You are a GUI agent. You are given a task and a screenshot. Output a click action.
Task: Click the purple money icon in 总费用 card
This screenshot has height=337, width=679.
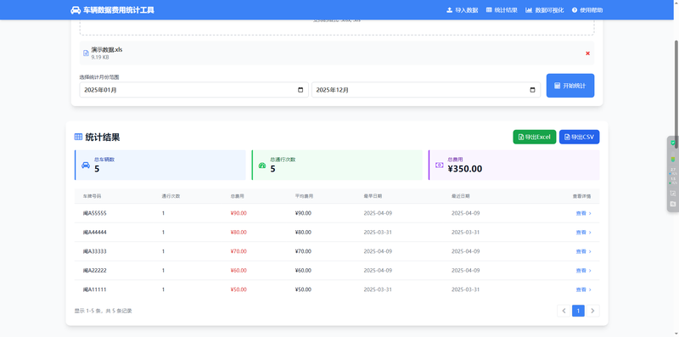click(x=439, y=165)
